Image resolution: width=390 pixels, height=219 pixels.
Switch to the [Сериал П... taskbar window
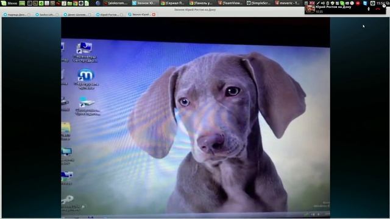[174, 3]
